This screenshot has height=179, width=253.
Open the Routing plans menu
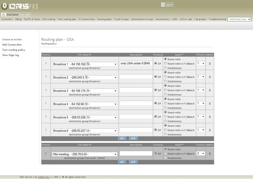[104, 19]
